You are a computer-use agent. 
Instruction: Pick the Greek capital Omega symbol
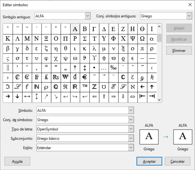[x=142, y=39]
